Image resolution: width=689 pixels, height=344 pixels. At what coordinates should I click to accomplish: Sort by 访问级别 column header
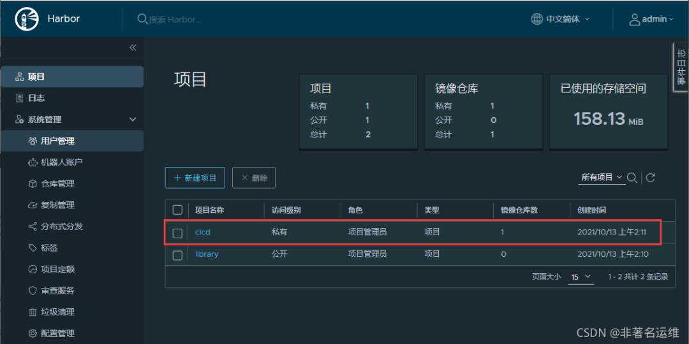click(x=286, y=210)
